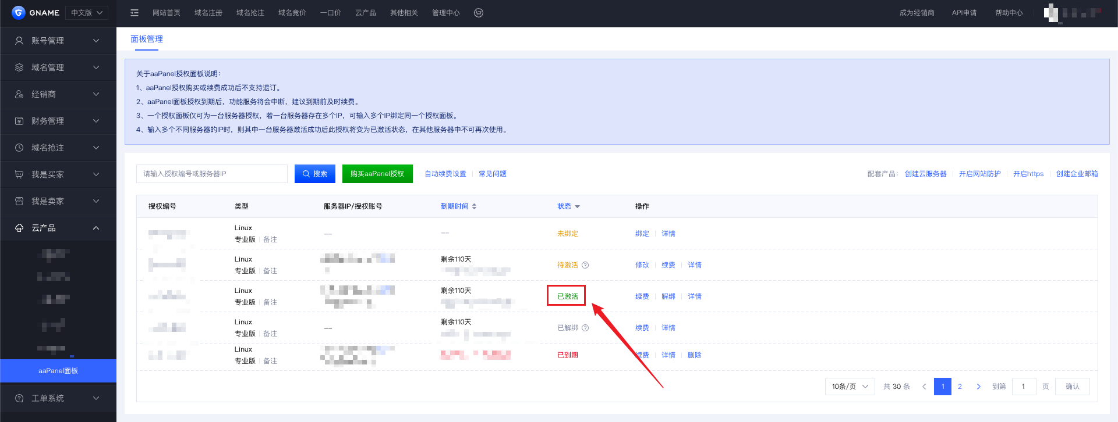Open 自动续费设置 link
Viewport: 1118px width, 422px height.
tap(445, 174)
